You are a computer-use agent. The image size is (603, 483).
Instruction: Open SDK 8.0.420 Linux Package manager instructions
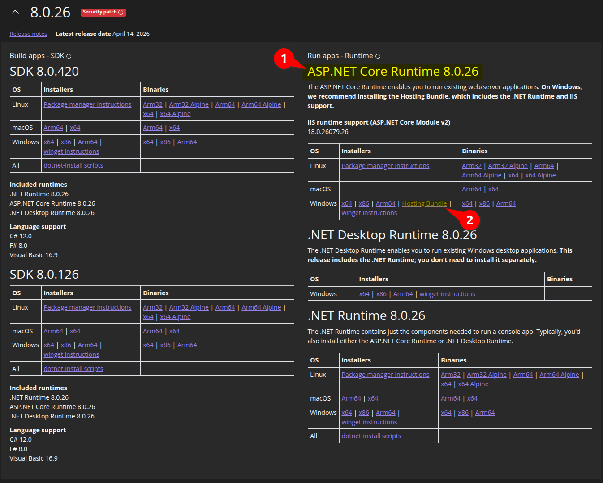tap(87, 104)
